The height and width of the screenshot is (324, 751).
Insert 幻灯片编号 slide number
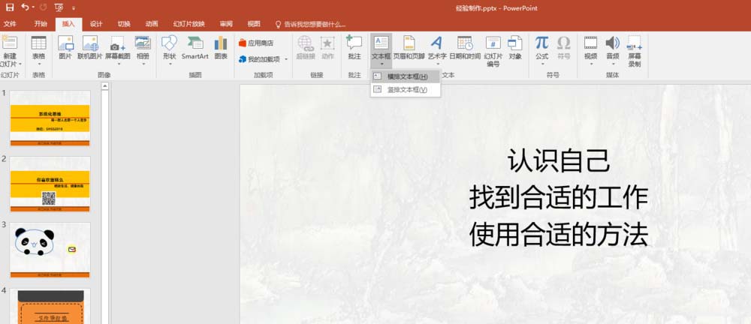click(x=493, y=51)
